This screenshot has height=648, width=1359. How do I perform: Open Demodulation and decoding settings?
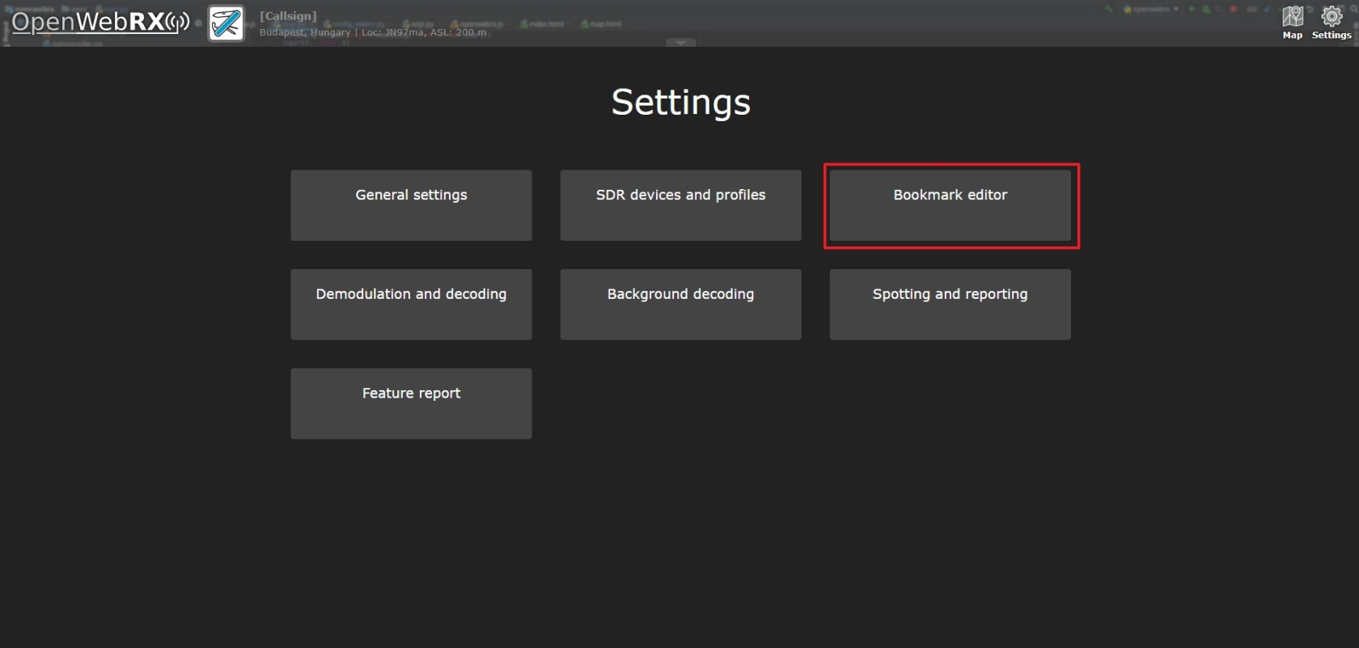tap(411, 305)
